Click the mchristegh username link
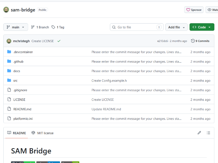Screen dimensions: 218x163 tap(21, 41)
